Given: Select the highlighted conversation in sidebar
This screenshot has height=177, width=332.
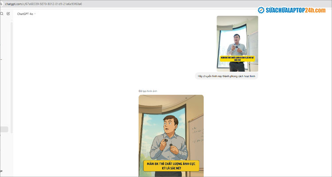Looking at the screenshot, I should [x=4, y=129].
